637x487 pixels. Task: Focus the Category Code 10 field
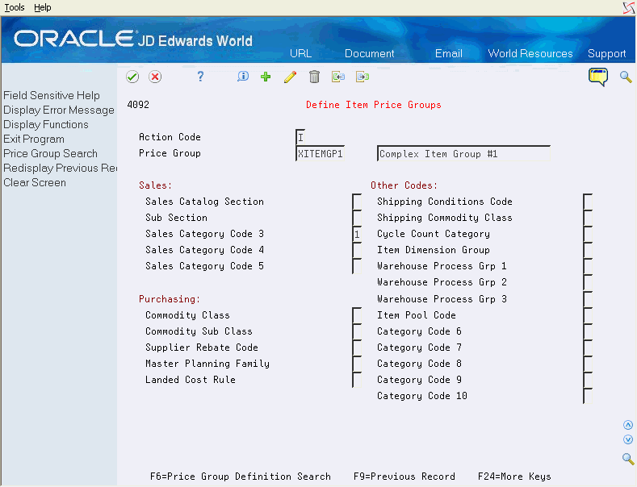tap(588, 396)
